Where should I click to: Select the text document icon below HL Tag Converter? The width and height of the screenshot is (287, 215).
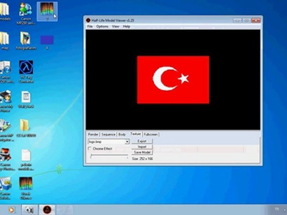point(26,99)
